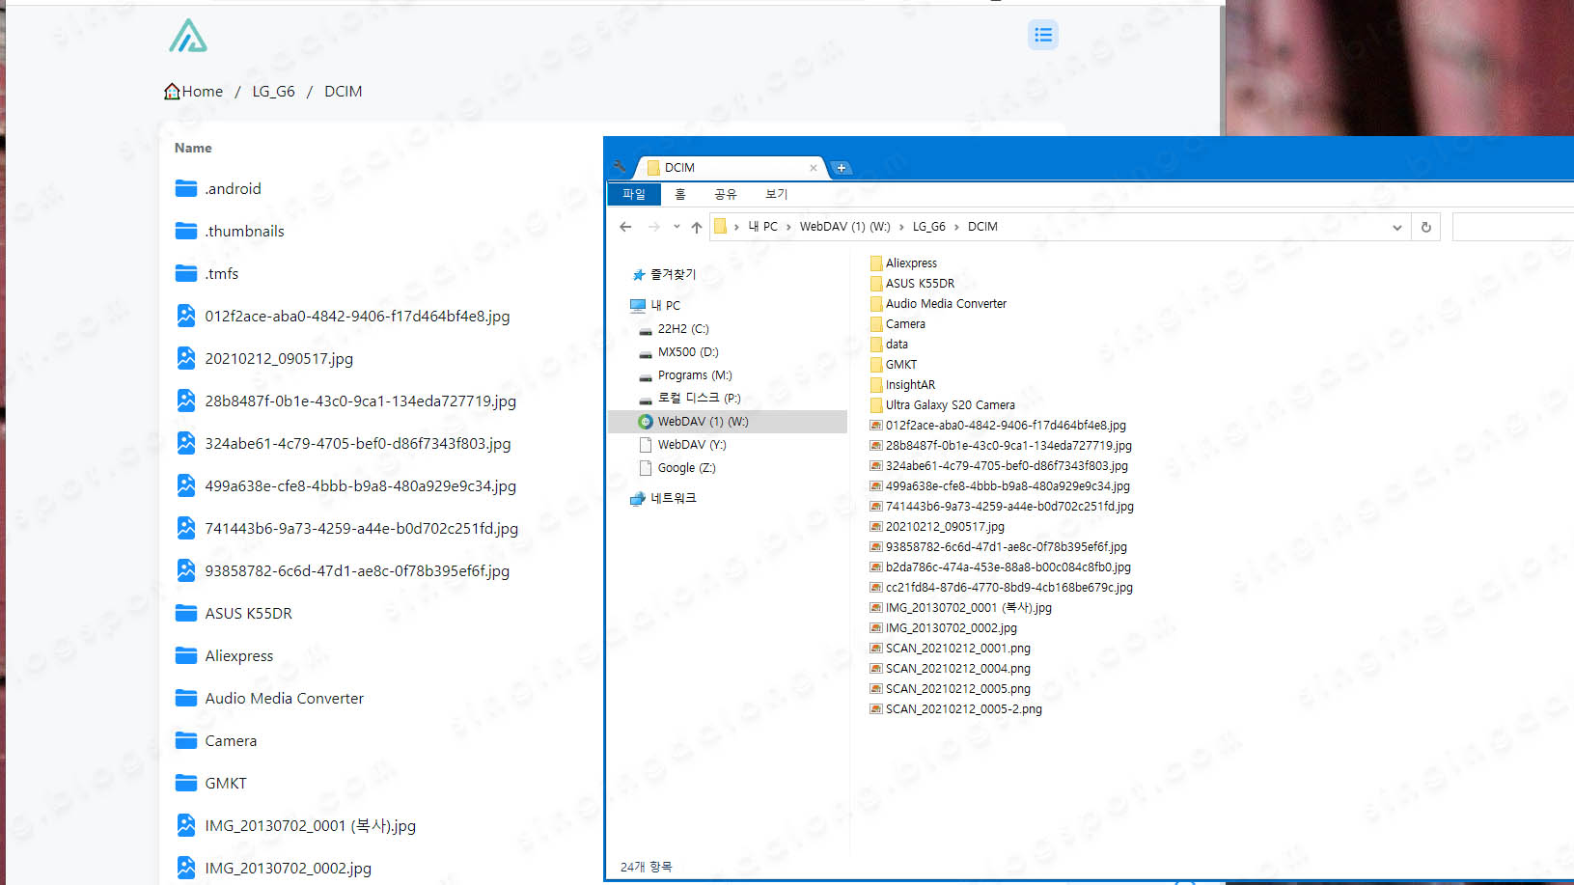
Task: Click the app logo above the Home breadcrumb
Action: pyautogui.click(x=188, y=36)
